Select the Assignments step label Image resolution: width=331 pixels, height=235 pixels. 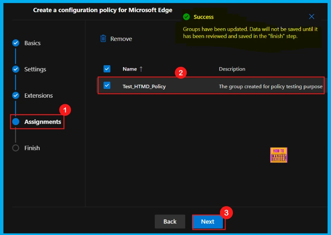(43, 122)
